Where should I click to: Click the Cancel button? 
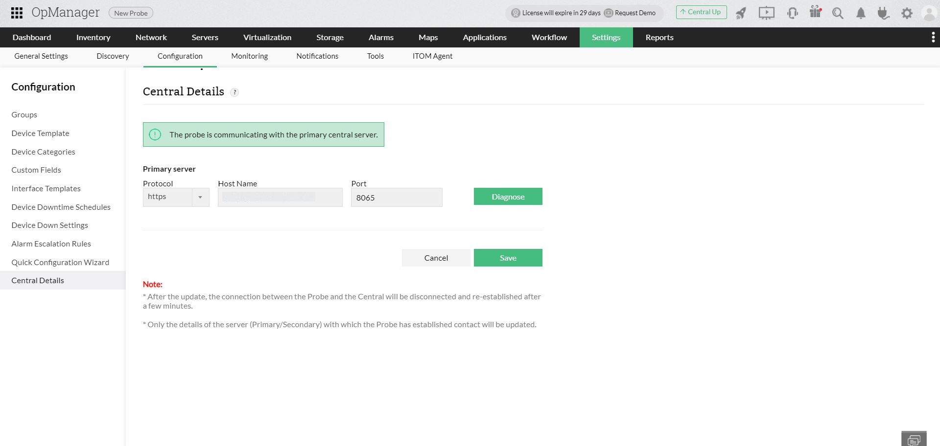(x=436, y=258)
